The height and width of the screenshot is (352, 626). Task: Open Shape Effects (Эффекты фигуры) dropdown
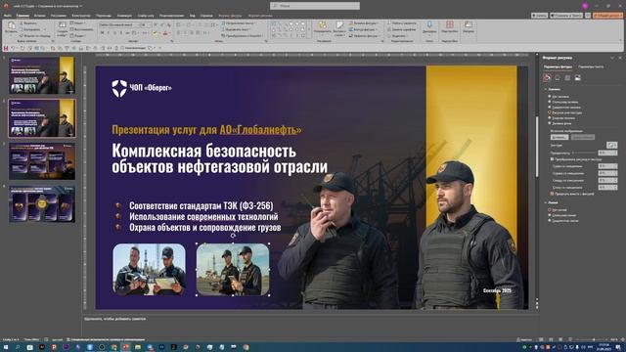click(365, 35)
